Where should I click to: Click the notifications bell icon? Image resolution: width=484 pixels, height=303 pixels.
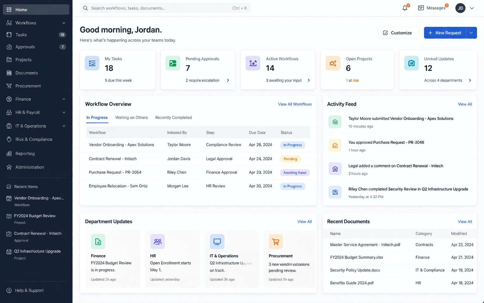[x=405, y=8]
